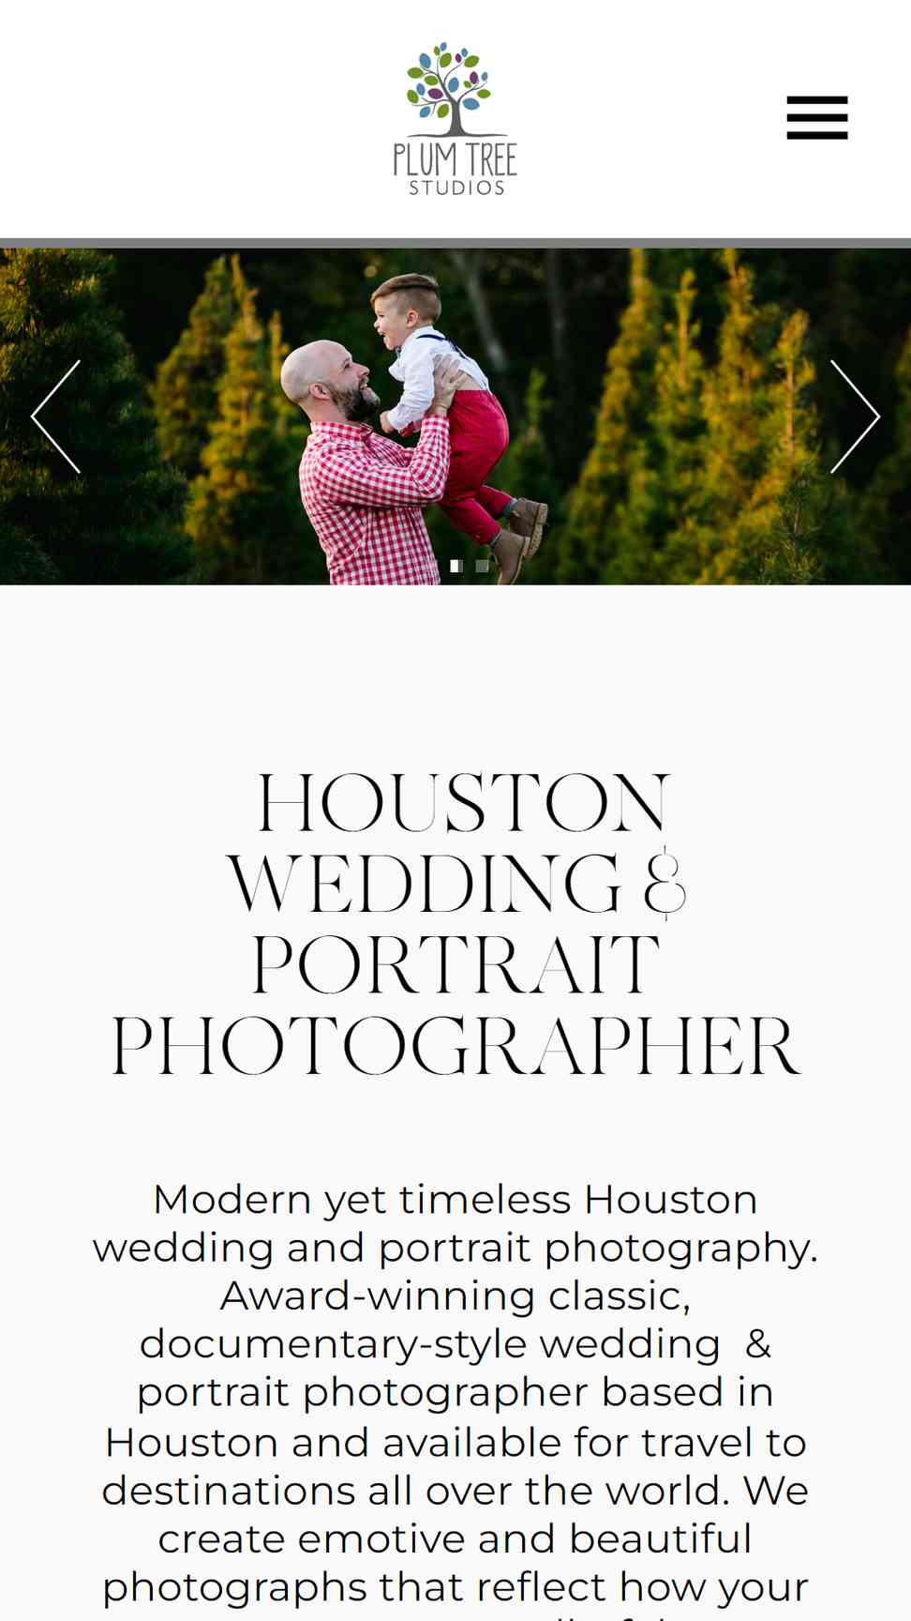Screen dimensions: 911x1621
Task: Click the PHOTOGRAPHER heading word
Action: (x=455, y=1047)
